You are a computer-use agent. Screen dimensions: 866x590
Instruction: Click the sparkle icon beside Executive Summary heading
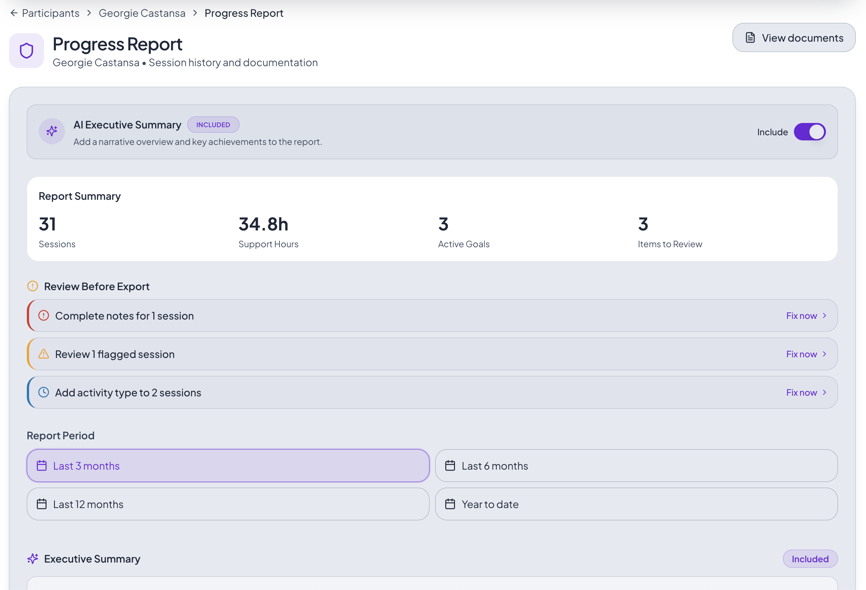(x=33, y=558)
